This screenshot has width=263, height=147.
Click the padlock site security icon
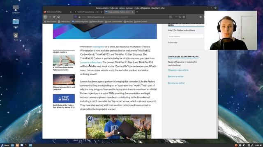point(79,17)
